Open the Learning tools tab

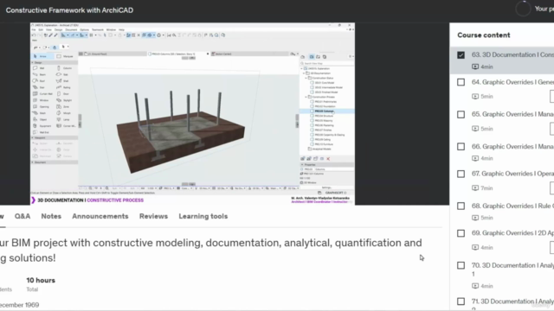(203, 216)
